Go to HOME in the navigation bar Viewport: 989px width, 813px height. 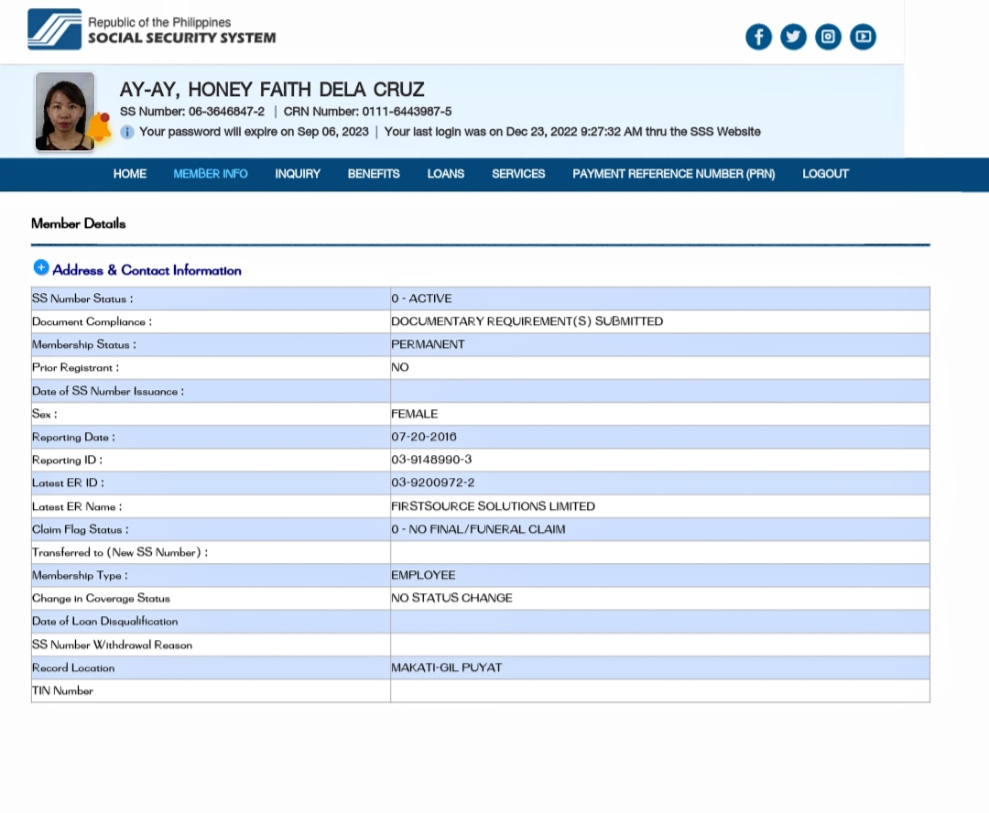pyautogui.click(x=130, y=174)
